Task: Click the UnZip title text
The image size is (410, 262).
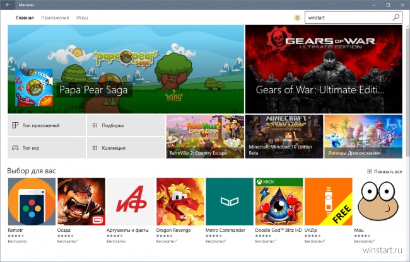Action: 310,230
